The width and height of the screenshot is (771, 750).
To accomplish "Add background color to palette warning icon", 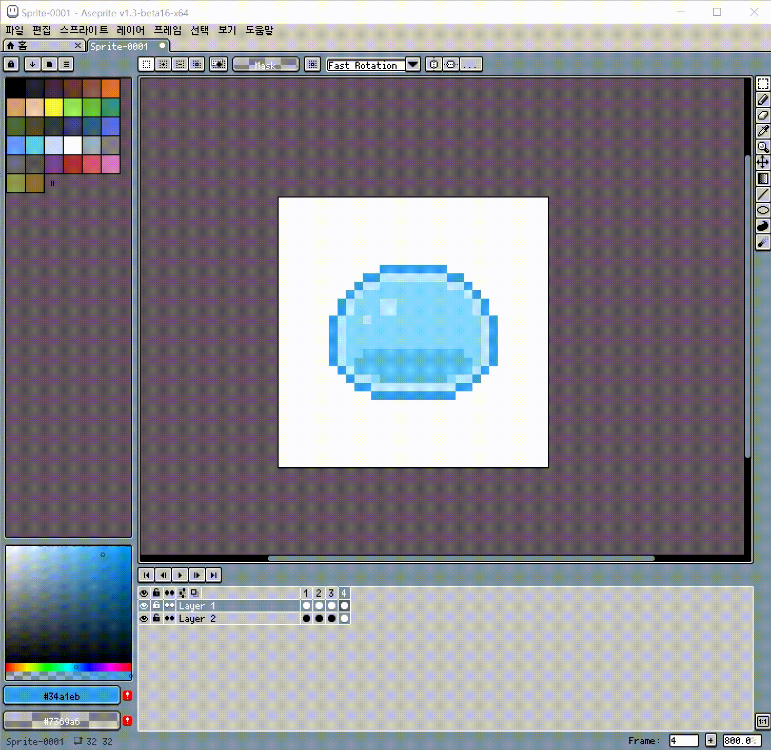I will click(x=127, y=721).
